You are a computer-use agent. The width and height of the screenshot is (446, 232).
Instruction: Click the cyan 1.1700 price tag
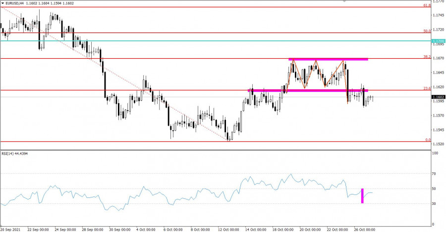pyautogui.click(x=439, y=41)
